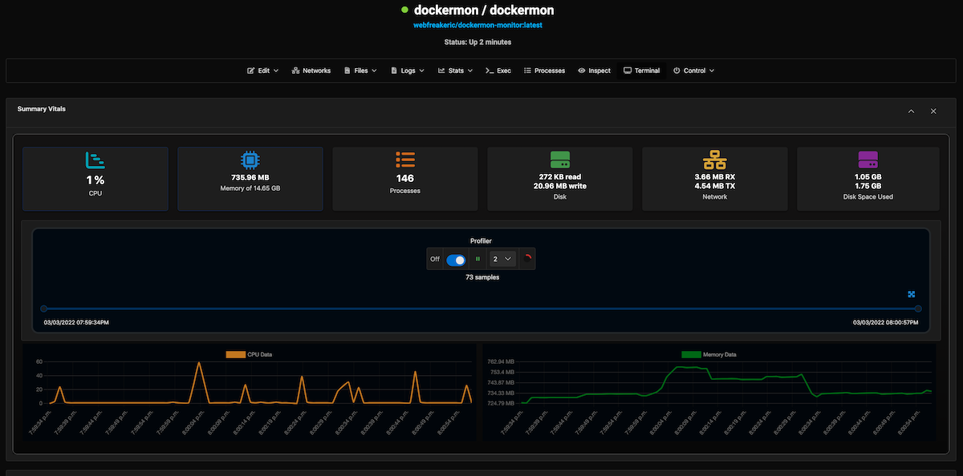Open the Networks view
963x476 pixels.
pyautogui.click(x=311, y=71)
